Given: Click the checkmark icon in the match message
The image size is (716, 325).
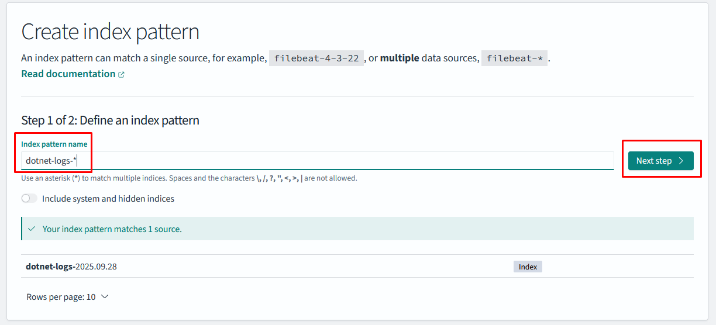Looking at the screenshot, I should coord(32,229).
